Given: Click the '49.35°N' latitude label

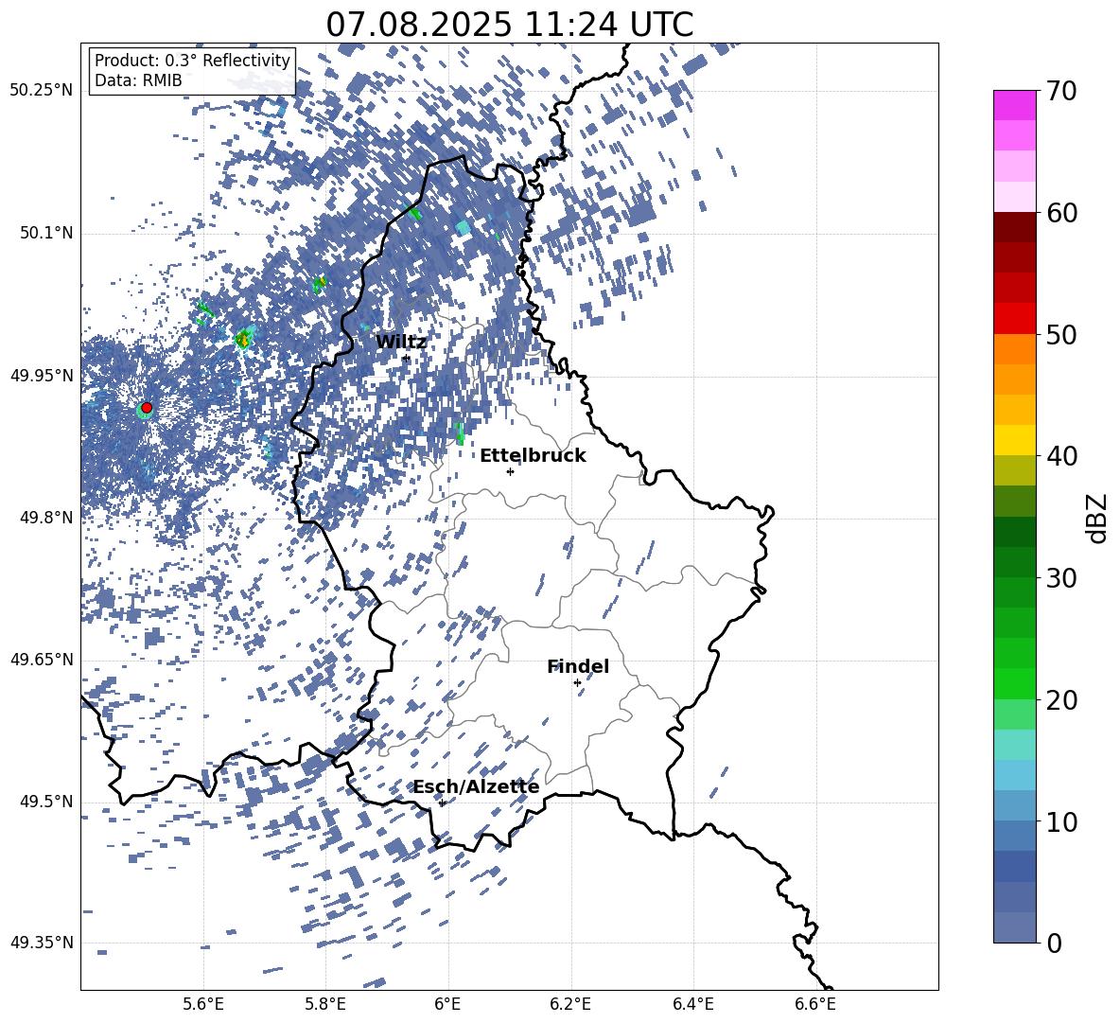Looking at the screenshot, I should (x=42, y=943).
